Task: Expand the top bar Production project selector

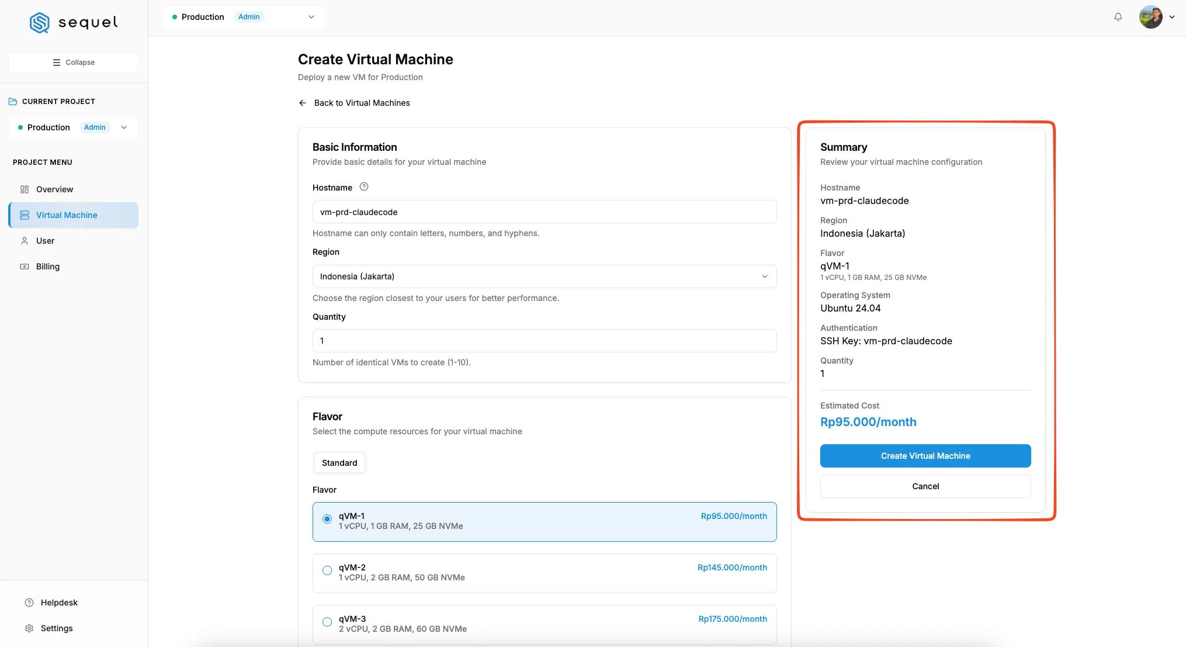Action: (244, 17)
